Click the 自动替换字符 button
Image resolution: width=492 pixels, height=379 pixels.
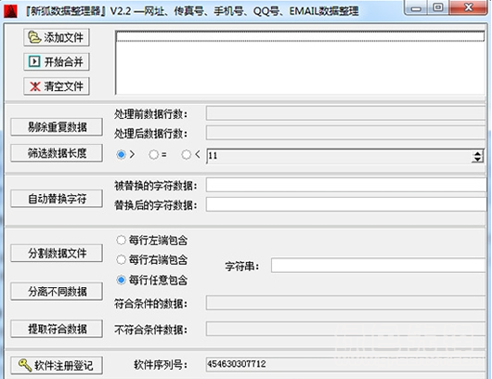(x=57, y=199)
